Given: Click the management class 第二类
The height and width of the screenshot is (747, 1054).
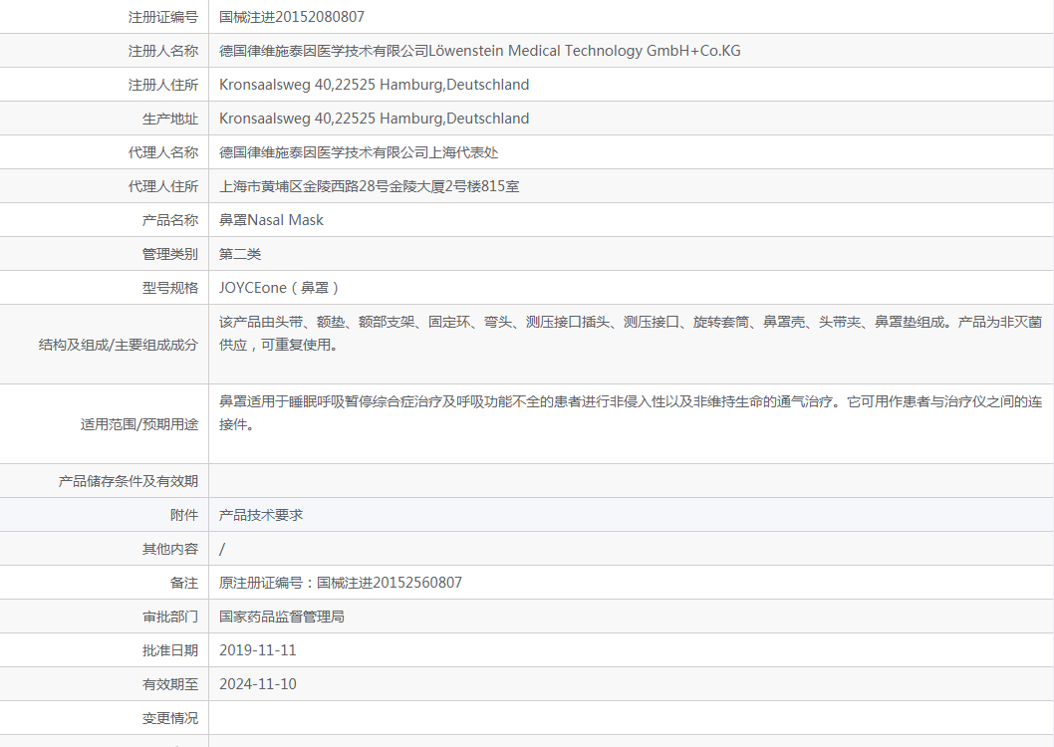Looking at the screenshot, I should pyautogui.click(x=240, y=254).
